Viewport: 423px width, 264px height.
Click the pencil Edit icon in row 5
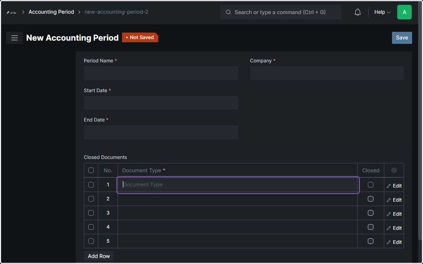tap(389, 242)
